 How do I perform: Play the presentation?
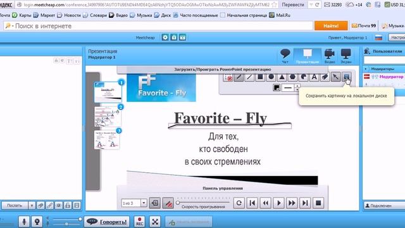point(278,203)
